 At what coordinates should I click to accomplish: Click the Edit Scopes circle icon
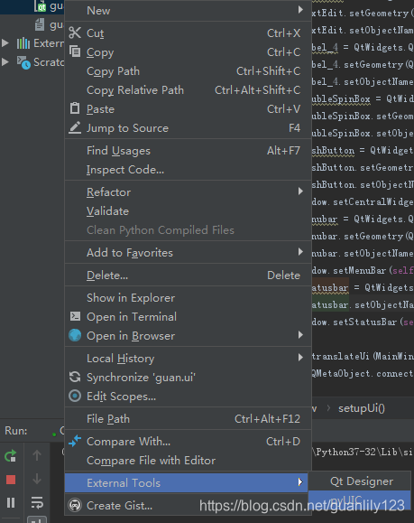point(75,396)
